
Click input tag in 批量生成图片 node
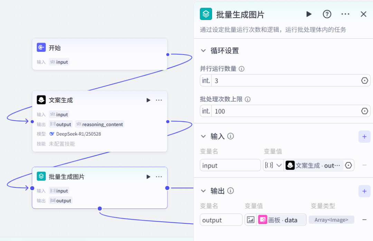[x=59, y=191]
